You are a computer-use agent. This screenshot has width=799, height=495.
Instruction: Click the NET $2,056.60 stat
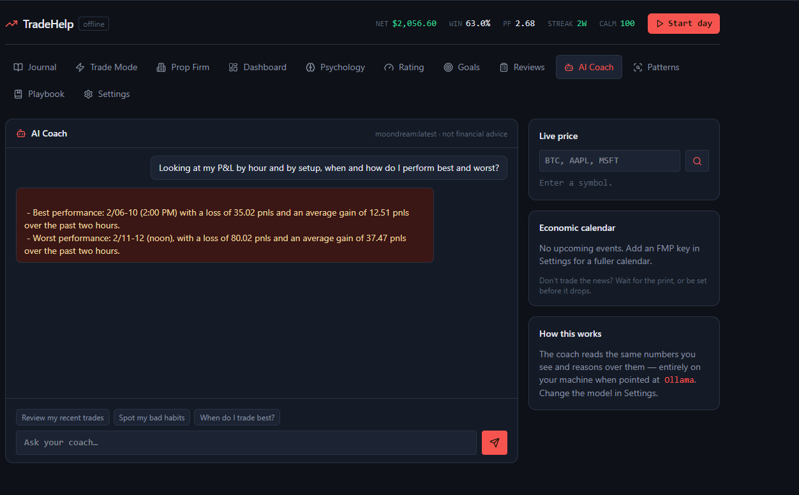(406, 24)
